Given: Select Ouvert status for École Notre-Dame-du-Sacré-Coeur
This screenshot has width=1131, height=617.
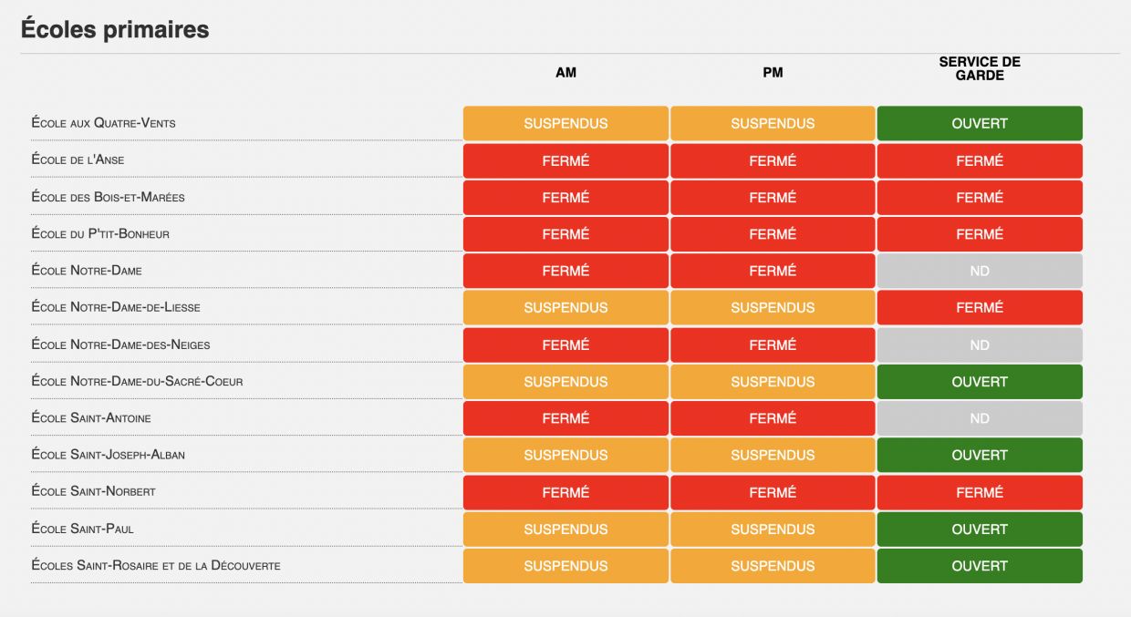Looking at the screenshot, I should tap(980, 382).
